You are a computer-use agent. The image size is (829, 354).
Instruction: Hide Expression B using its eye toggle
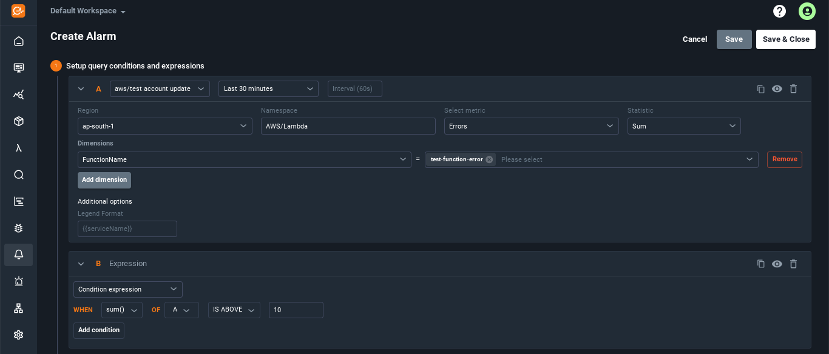click(777, 264)
